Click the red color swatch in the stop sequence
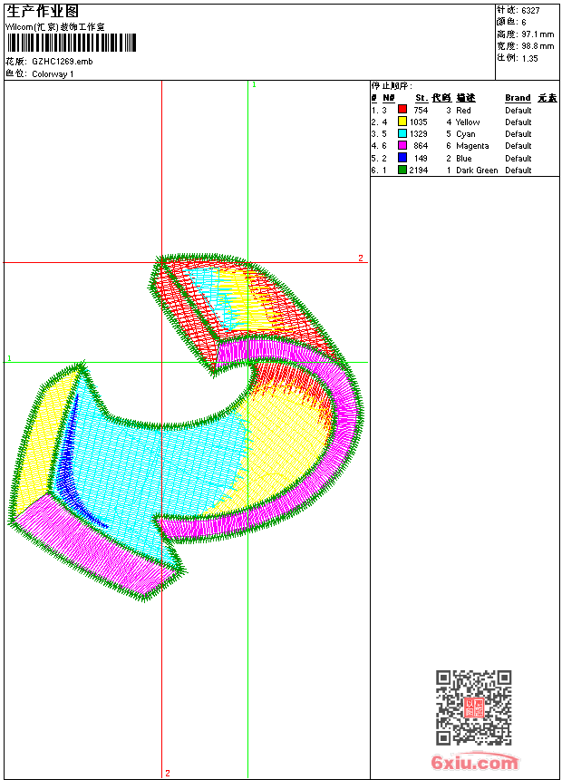 coord(402,110)
